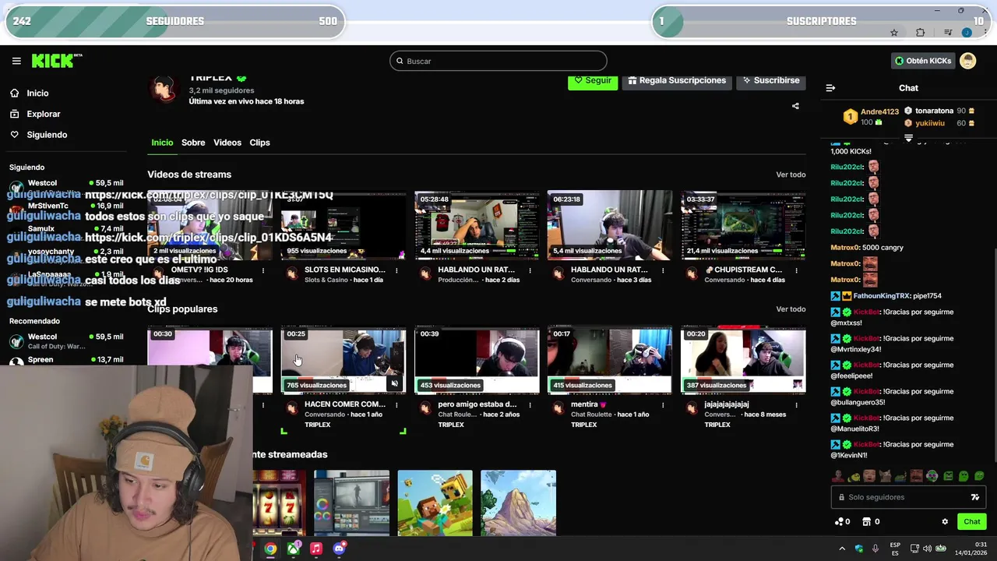
Task: Click the Suscribirse button
Action: [771, 81]
